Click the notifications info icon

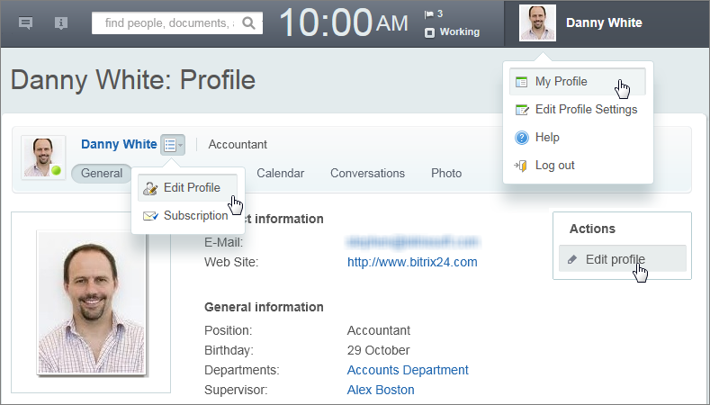pyautogui.click(x=61, y=23)
